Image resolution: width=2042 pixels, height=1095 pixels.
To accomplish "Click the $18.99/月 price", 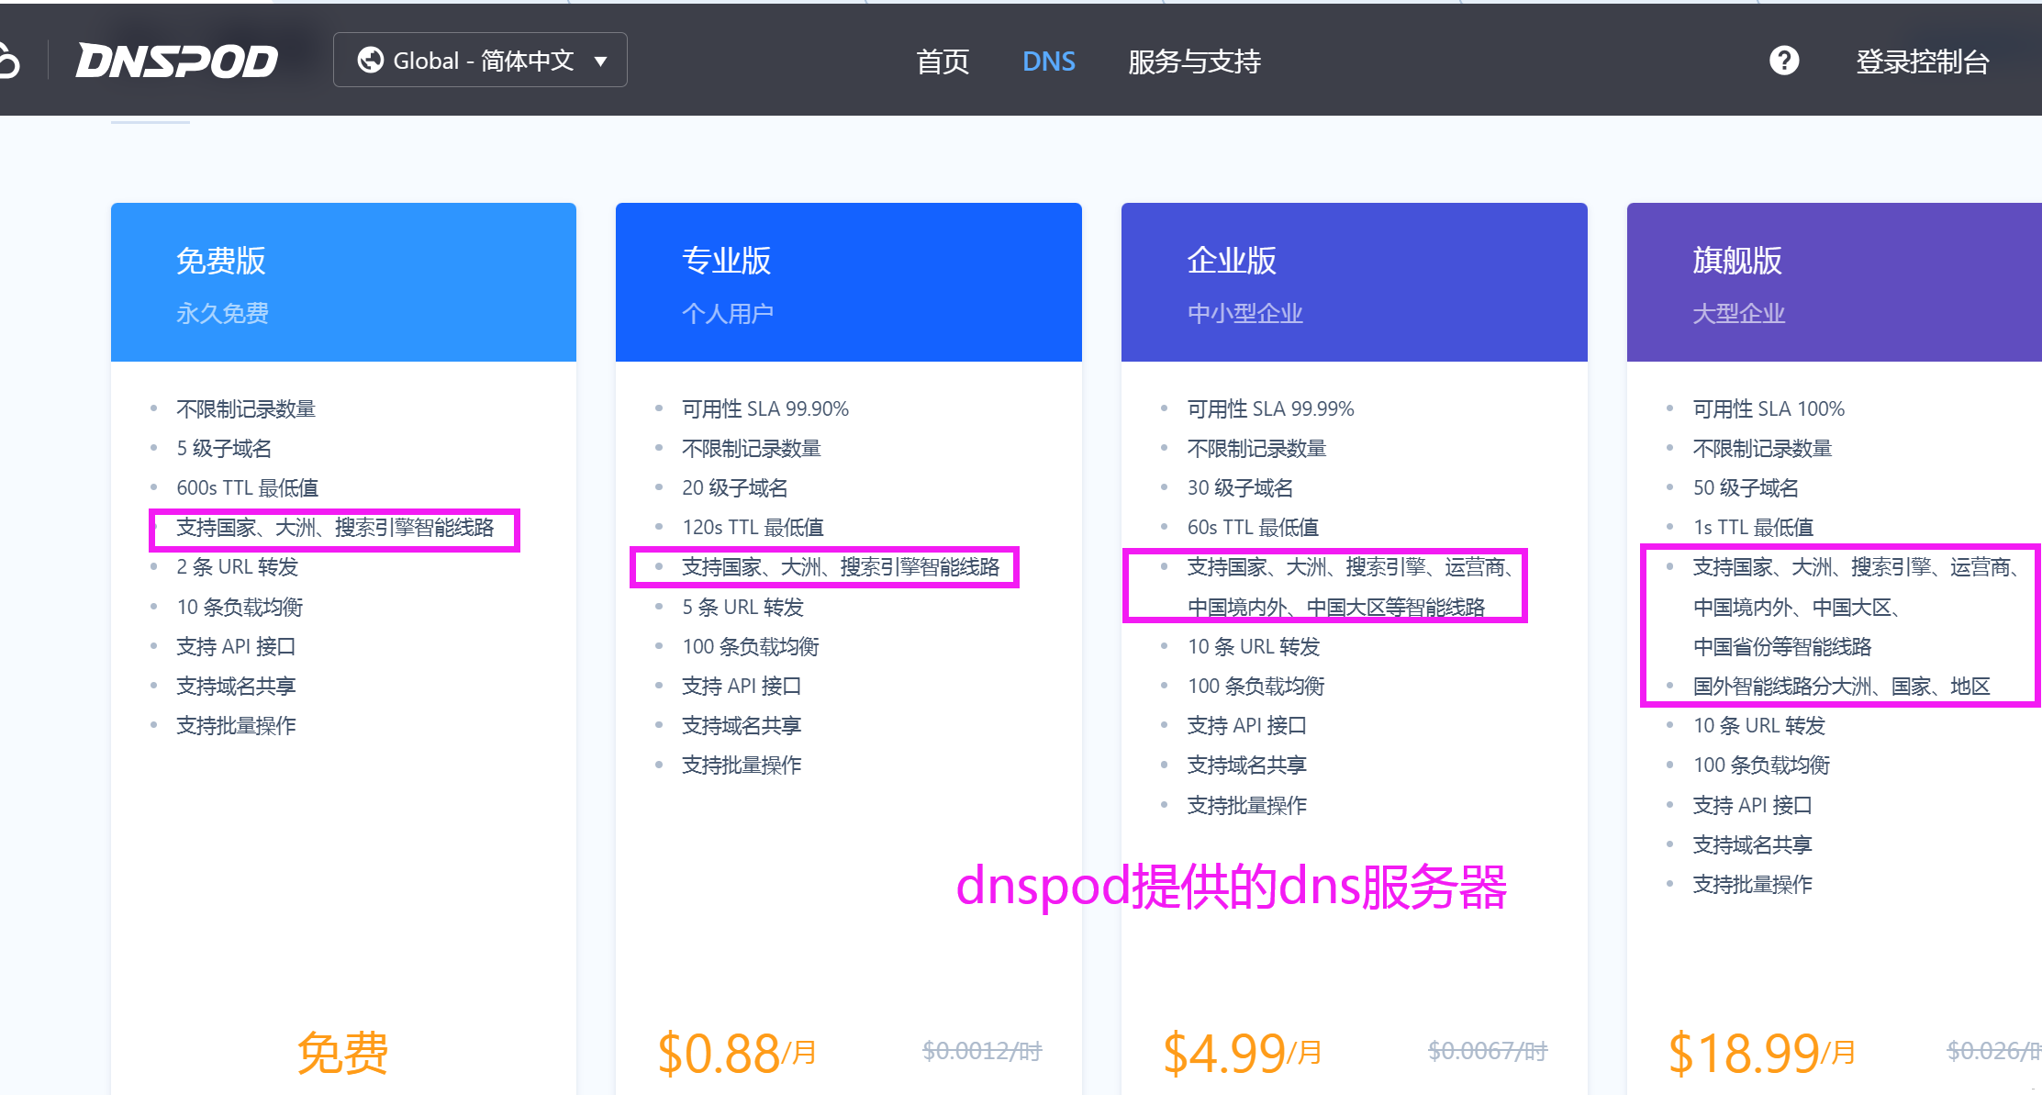I will click(x=1761, y=1052).
